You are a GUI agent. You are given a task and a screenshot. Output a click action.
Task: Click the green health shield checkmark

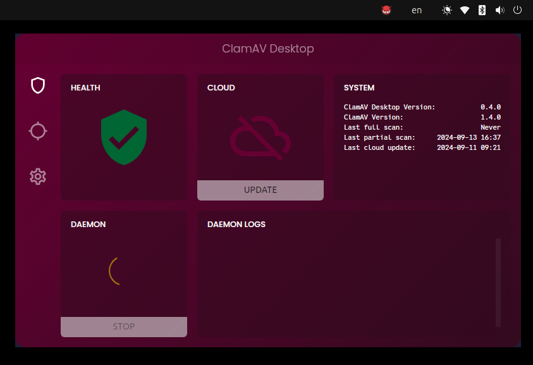[x=124, y=137]
